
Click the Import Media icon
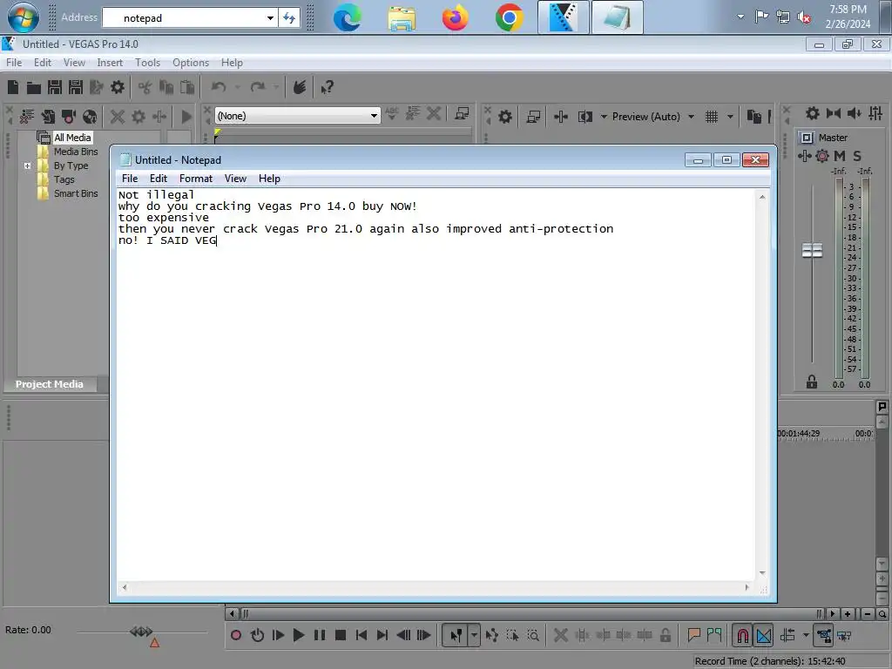[48, 117]
